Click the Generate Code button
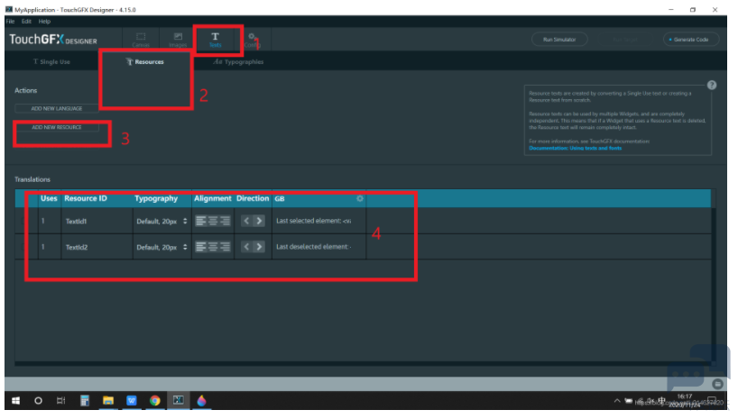The height and width of the screenshot is (419, 738). coord(690,40)
